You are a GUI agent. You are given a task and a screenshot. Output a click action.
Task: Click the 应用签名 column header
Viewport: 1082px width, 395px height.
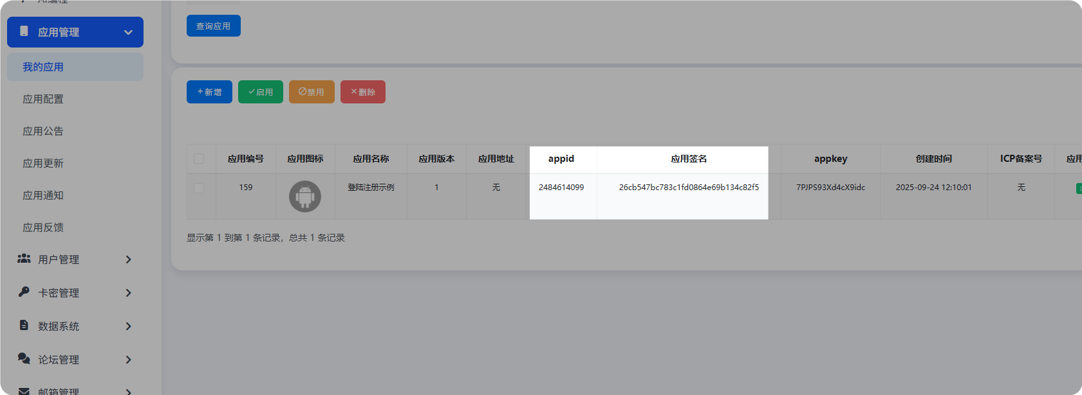pos(689,159)
